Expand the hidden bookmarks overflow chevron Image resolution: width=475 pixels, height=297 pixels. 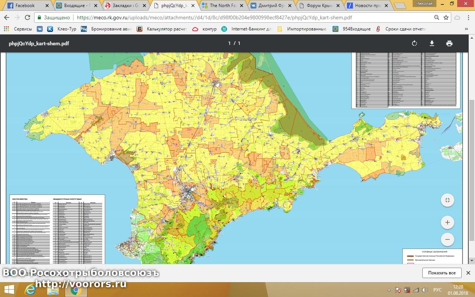(466, 29)
